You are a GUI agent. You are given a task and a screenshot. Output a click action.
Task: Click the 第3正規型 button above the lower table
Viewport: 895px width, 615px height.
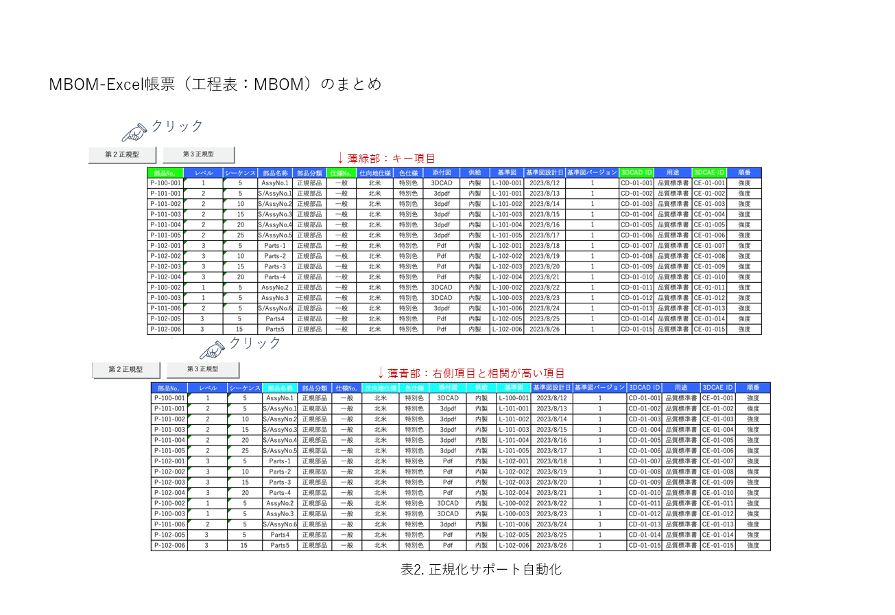pos(202,369)
